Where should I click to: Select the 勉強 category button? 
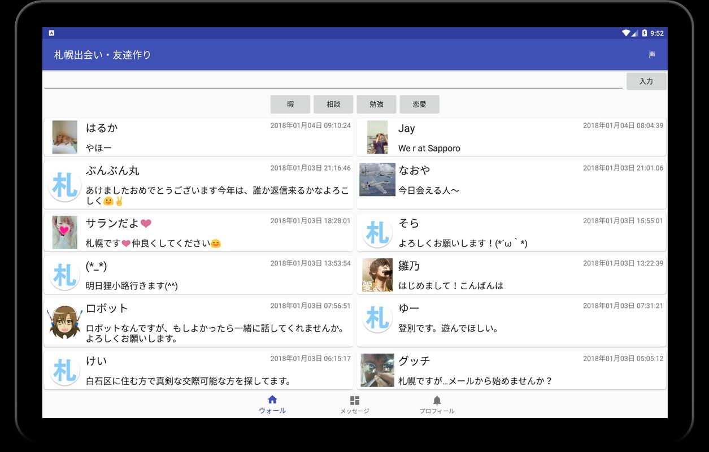376,105
